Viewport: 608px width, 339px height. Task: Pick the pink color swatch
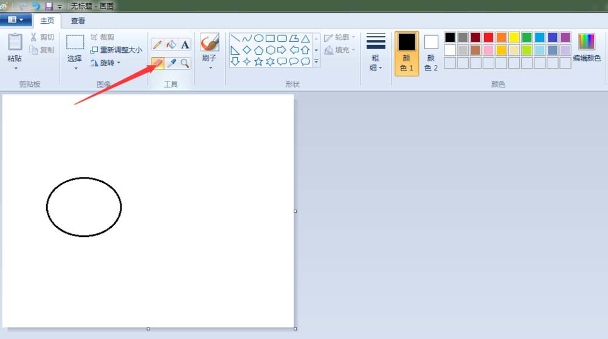[489, 50]
